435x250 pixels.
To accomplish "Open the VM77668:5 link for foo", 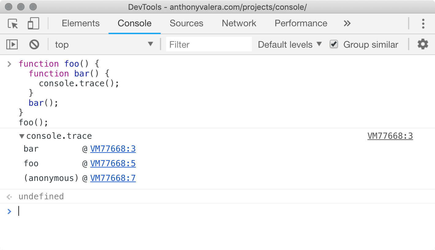I will [113, 164].
